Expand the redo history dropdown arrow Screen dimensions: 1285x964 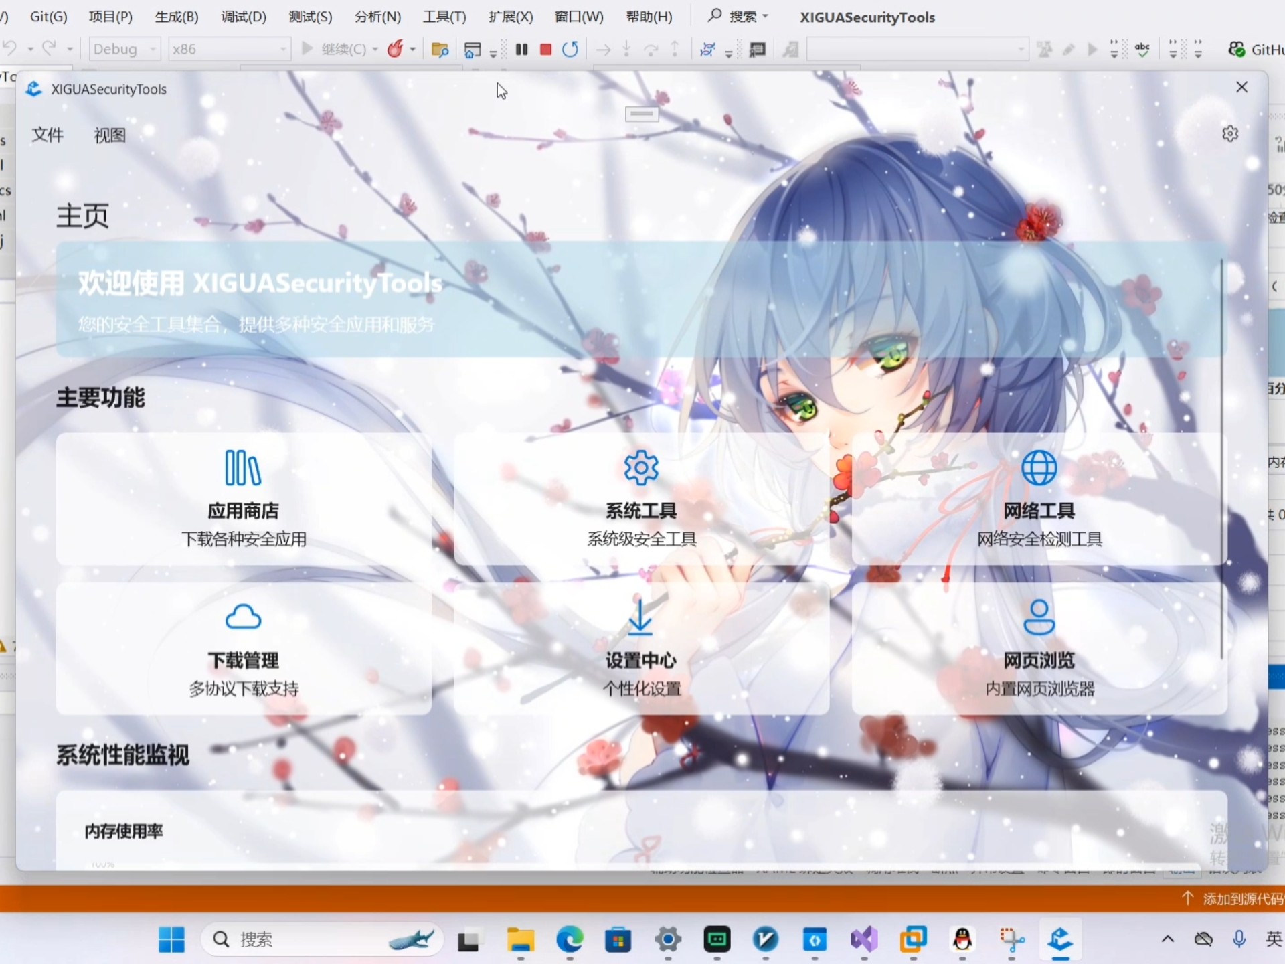click(x=70, y=50)
